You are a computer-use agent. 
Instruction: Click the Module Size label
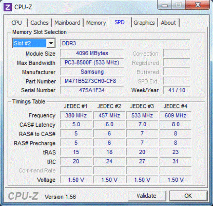(x=40, y=54)
